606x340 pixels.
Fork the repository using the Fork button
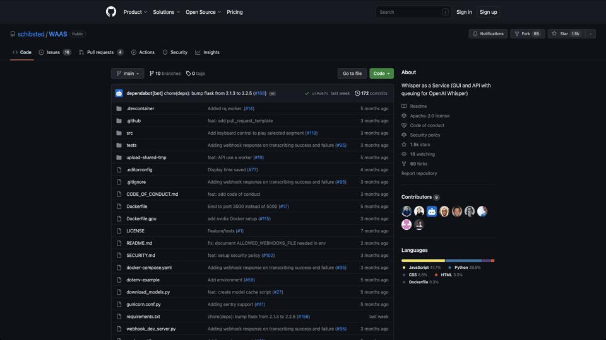[526, 33]
